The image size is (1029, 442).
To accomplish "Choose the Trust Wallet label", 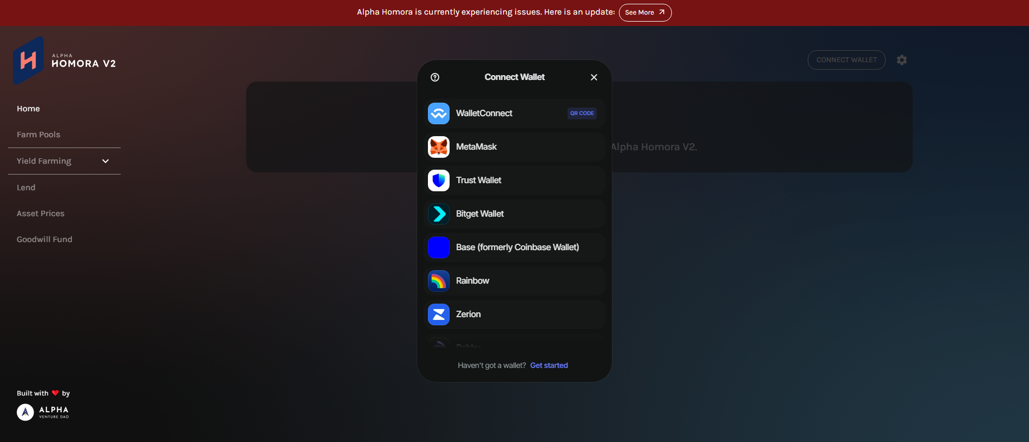I will [479, 180].
